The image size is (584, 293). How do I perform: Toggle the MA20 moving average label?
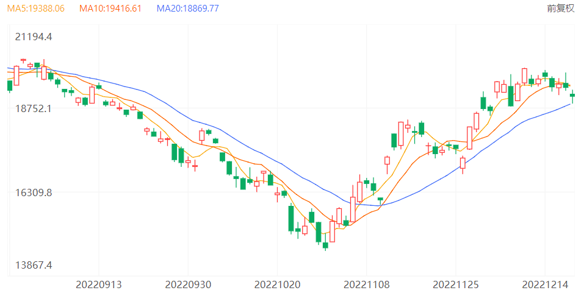[188, 9]
